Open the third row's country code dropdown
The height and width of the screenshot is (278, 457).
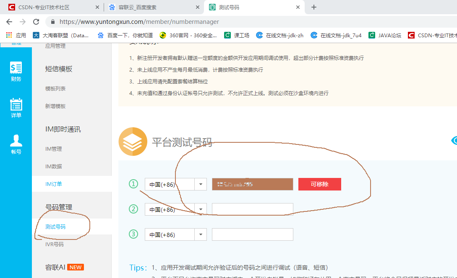click(x=201, y=234)
